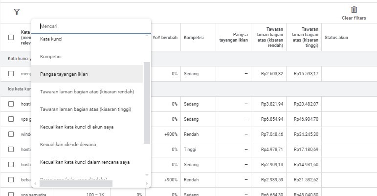Click vps samudra keyword
The height and width of the screenshot is (196, 377).
tap(33, 195)
